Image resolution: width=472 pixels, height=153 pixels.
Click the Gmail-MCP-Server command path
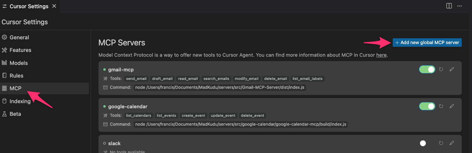click(x=220, y=87)
